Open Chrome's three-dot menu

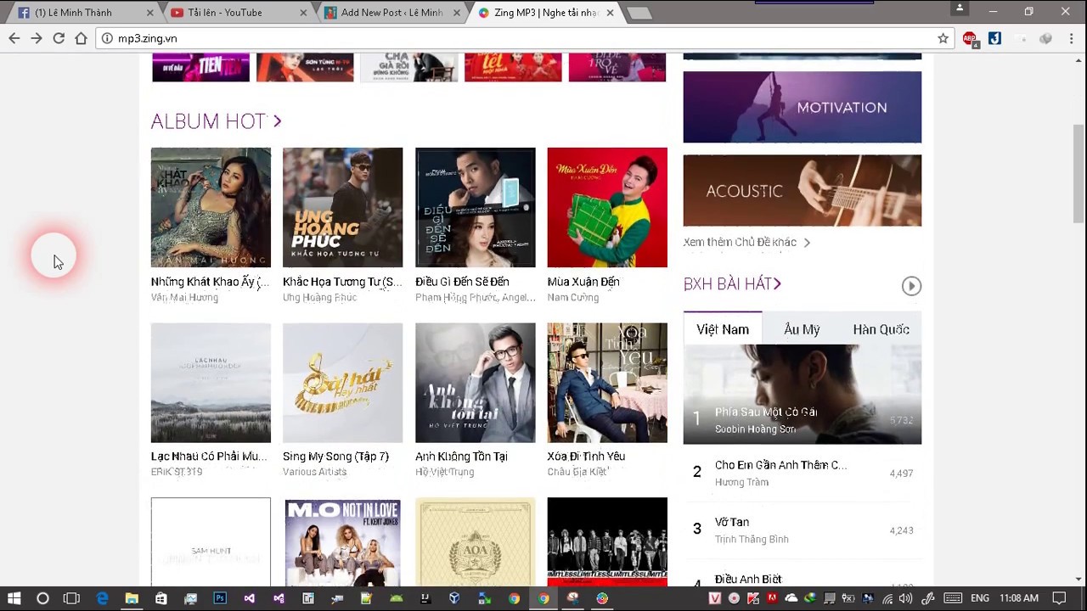tap(1072, 38)
